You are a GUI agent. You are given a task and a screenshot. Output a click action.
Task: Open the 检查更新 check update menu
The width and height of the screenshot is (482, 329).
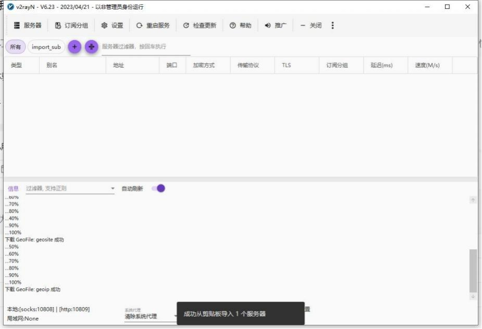click(x=200, y=26)
